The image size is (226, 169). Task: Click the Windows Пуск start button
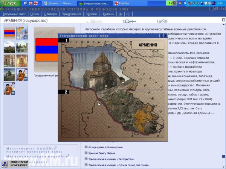tap(9, 3)
